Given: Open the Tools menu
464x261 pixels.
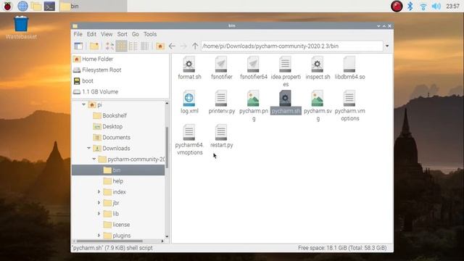Looking at the screenshot, I should click(x=150, y=34).
